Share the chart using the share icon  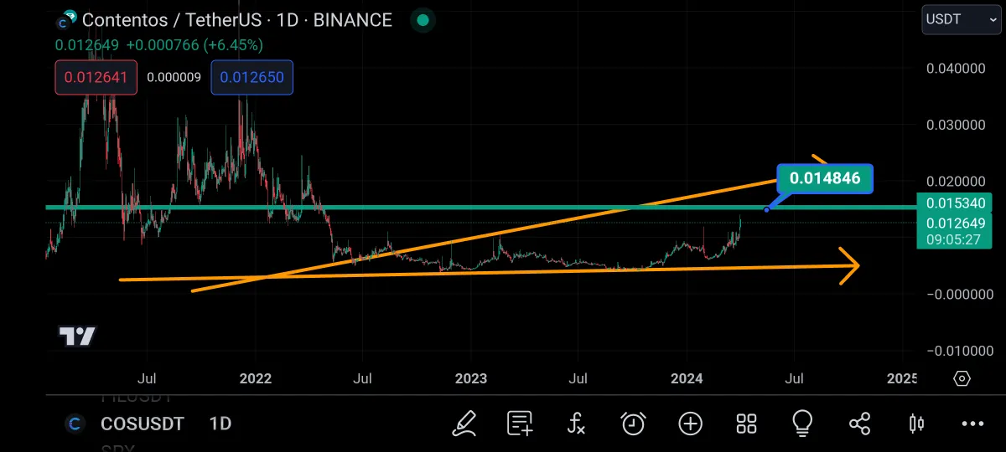pyautogui.click(x=860, y=424)
